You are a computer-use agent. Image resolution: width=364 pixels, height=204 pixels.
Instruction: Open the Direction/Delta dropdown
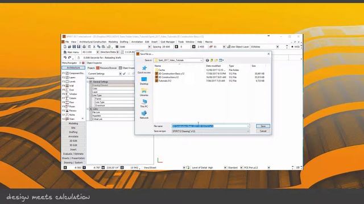[118, 52]
